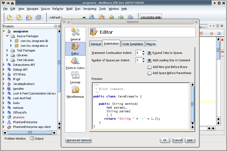Screen dimensions: 227x151
Task: Click the Projects vertical scrollbar thumb
Action: [x=59, y=62]
